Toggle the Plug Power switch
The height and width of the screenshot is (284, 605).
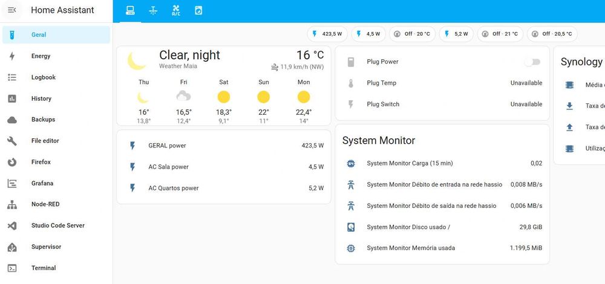coord(532,62)
